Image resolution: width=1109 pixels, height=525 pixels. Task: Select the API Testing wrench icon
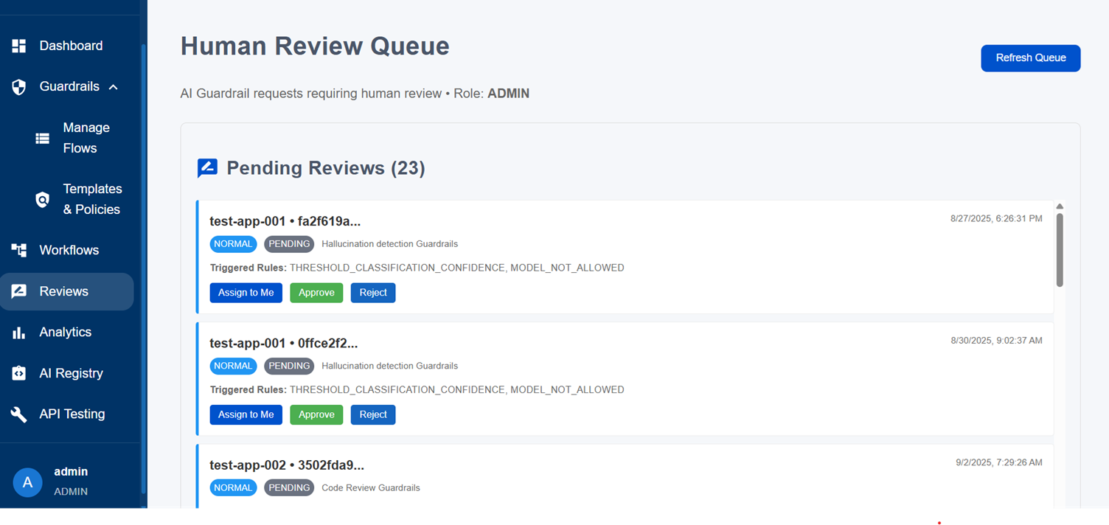[18, 414]
